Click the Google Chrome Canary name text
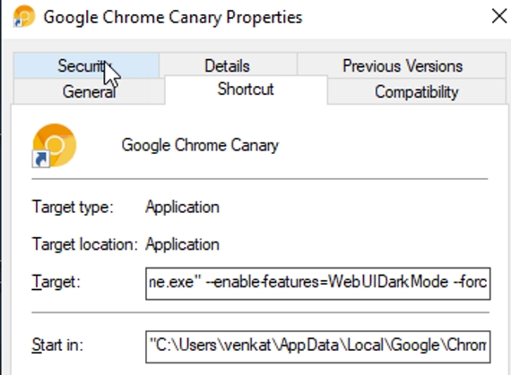This screenshot has height=375, width=511. point(200,145)
